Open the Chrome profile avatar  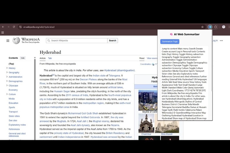click(x=223, y=27)
